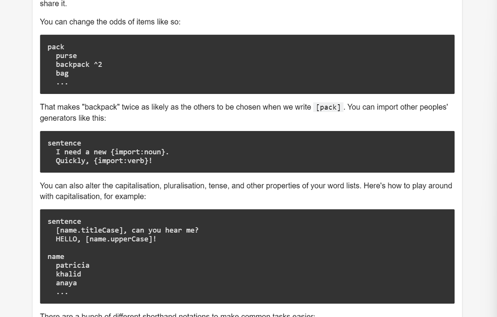Click the 'backpack ^2' code line
497x317 pixels.
(x=79, y=65)
